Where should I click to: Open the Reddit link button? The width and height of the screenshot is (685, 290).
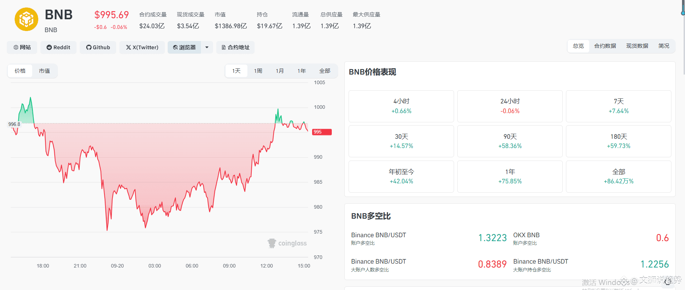[58, 47]
